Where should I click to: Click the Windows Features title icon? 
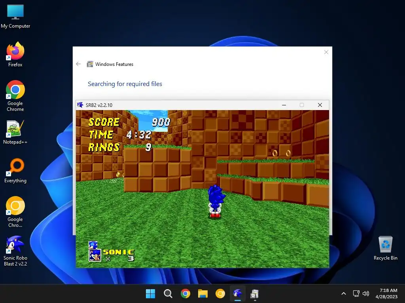(90, 64)
